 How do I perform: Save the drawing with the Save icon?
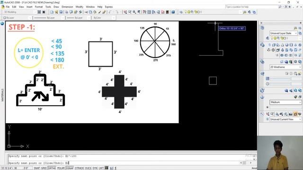pyautogui.click(x=61, y=12)
